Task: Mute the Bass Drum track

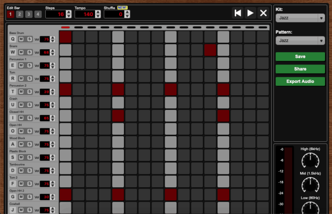Action: click(x=21, y=39)
